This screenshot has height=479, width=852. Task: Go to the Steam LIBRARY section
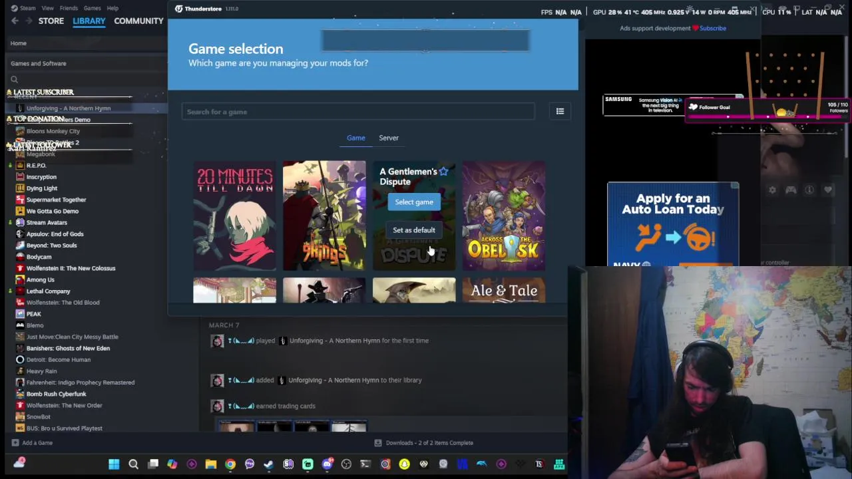89,21
